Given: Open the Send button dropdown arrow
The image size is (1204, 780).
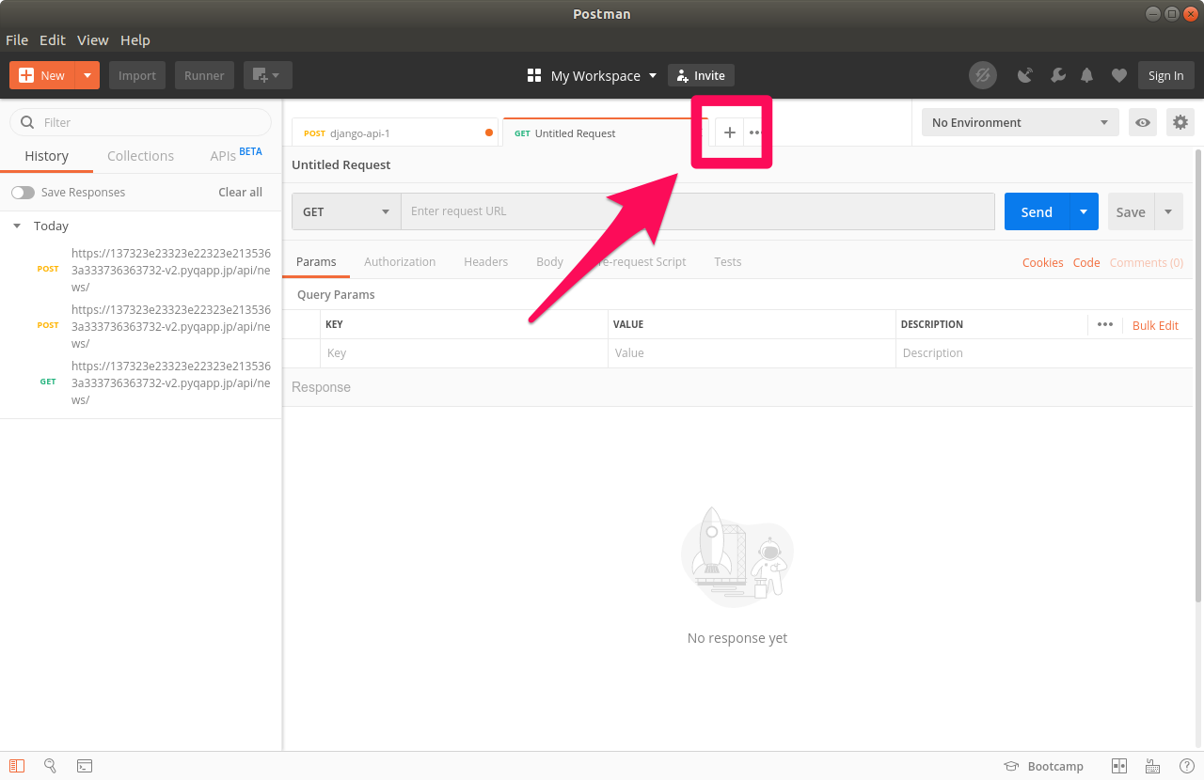Looking at the screenshot, I should coord(1084,211).
